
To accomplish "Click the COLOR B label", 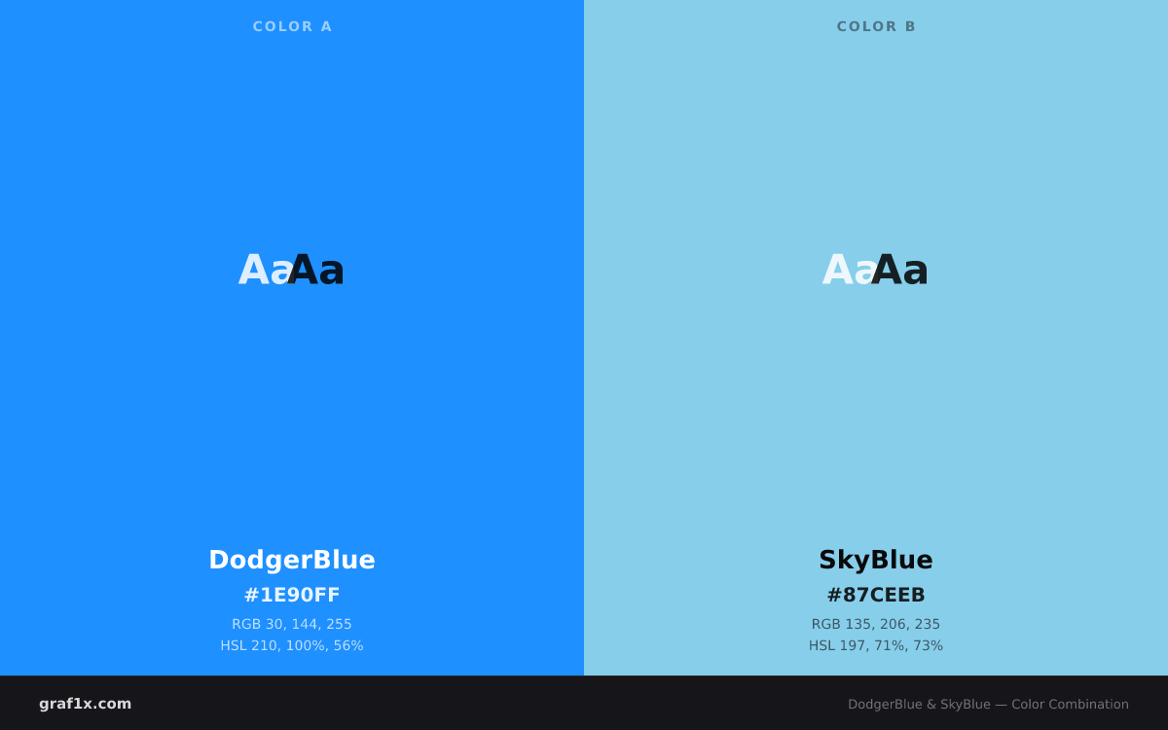I will click(876, 26).
